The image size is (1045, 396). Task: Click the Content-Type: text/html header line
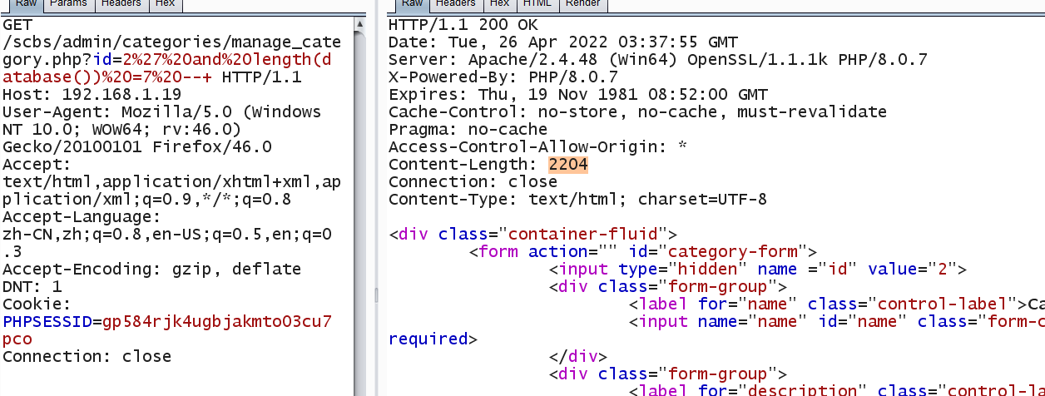pos(578,200)
